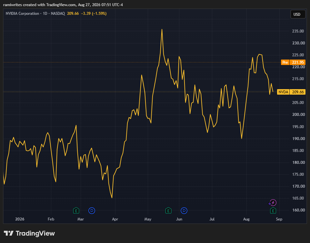
Task: Click the Sep time axis label
Action: [279, 219]
